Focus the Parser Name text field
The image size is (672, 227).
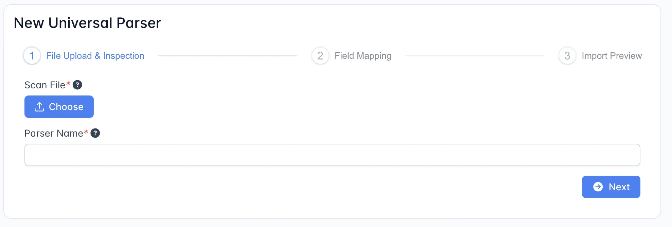[x=332, y=155]
